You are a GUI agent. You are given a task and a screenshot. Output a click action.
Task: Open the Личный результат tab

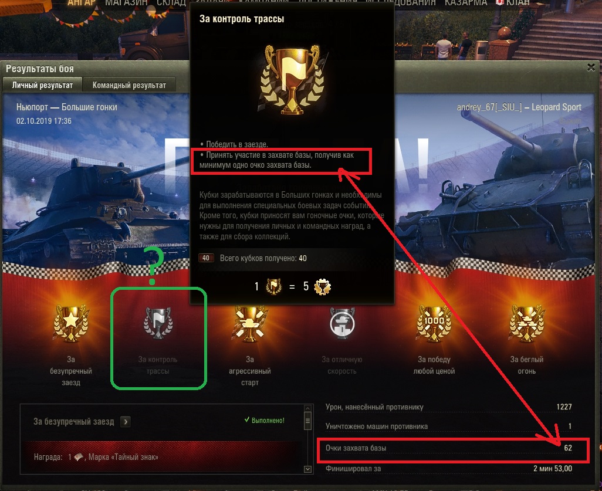[42, 85]
